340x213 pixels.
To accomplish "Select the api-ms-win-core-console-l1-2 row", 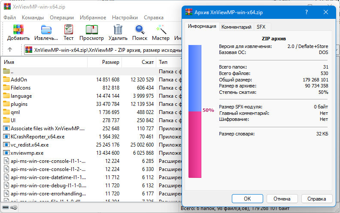I will [91, 169].
